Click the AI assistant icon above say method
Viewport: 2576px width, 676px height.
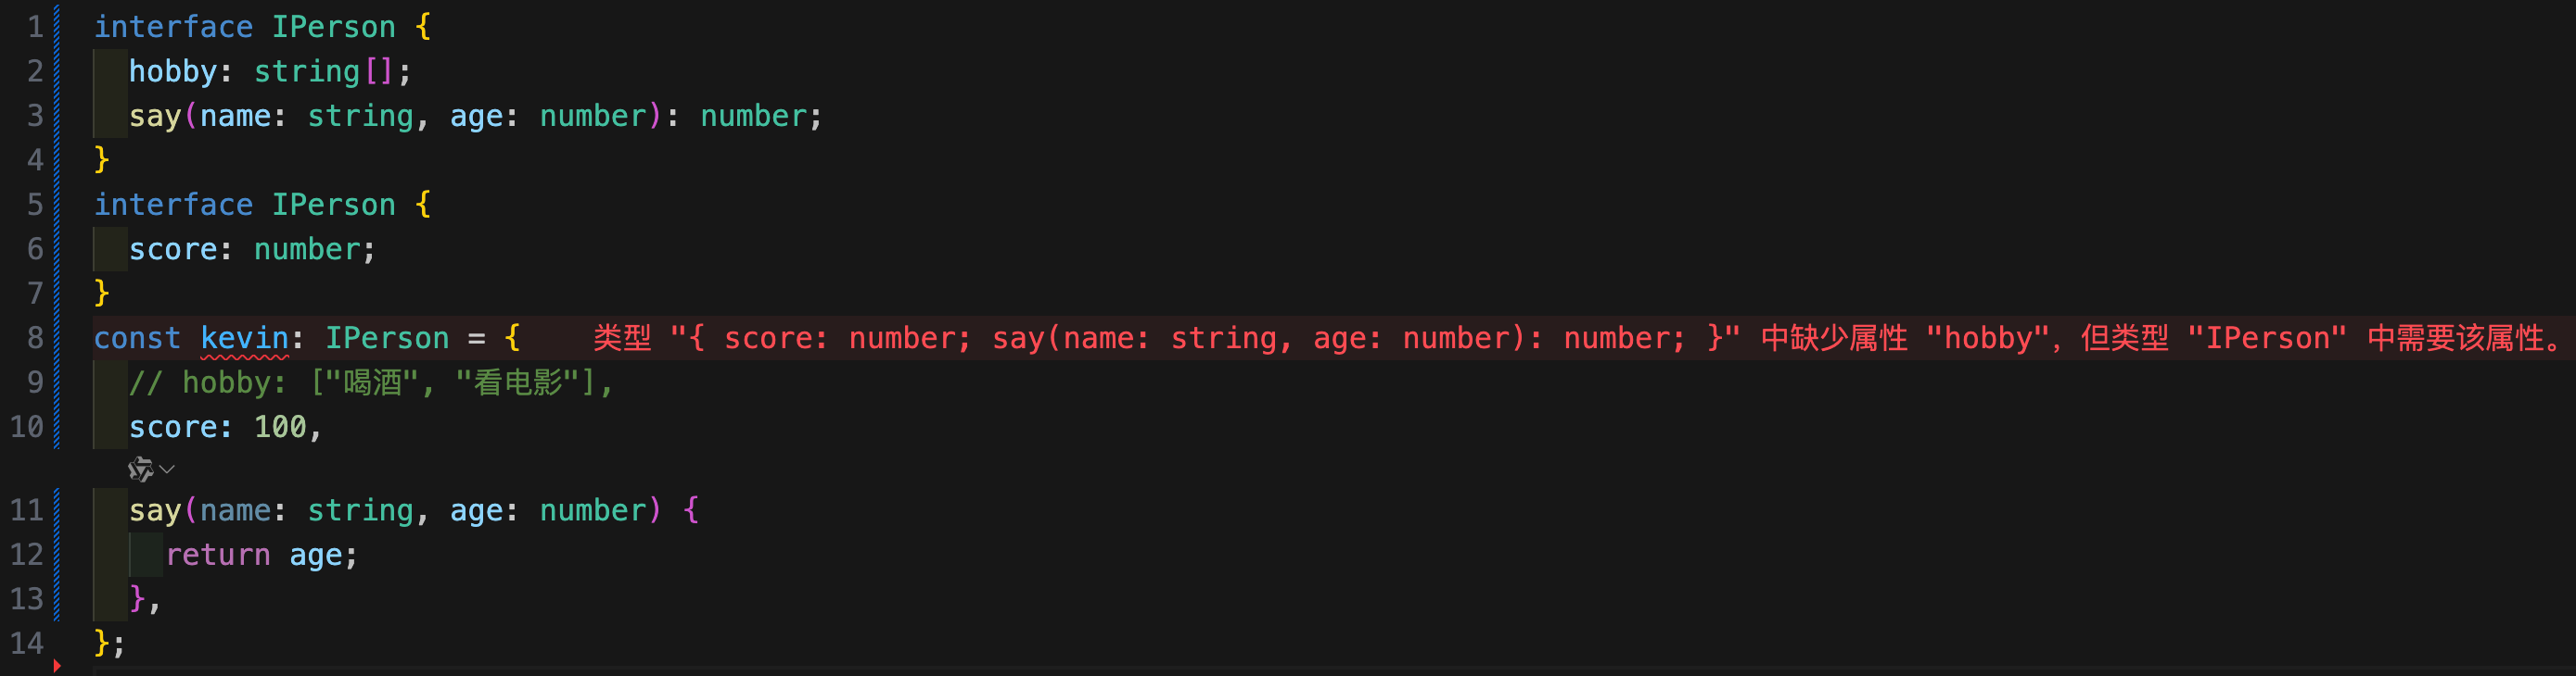coord(140,469)
